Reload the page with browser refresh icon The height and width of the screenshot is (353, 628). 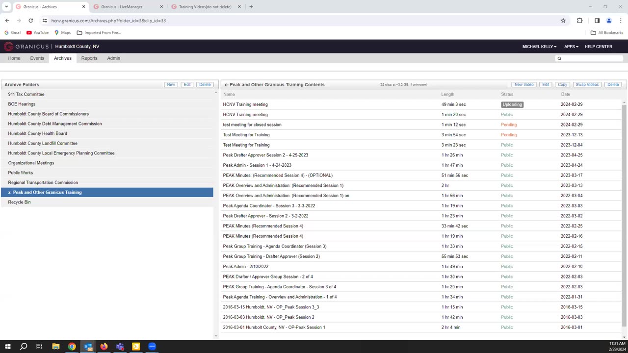click(30, 21)
